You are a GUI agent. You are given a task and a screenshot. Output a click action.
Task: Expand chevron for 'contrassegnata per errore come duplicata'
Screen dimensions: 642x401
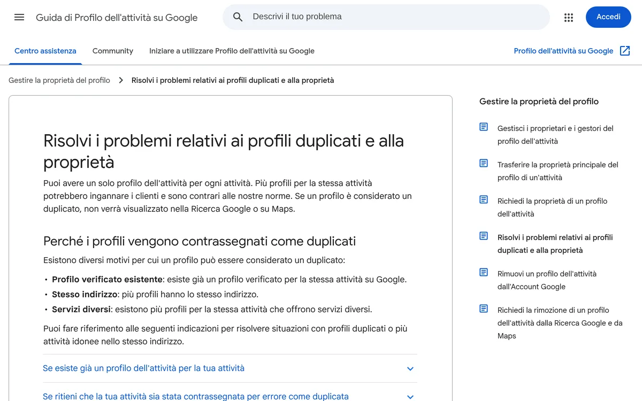coord(410,397)
